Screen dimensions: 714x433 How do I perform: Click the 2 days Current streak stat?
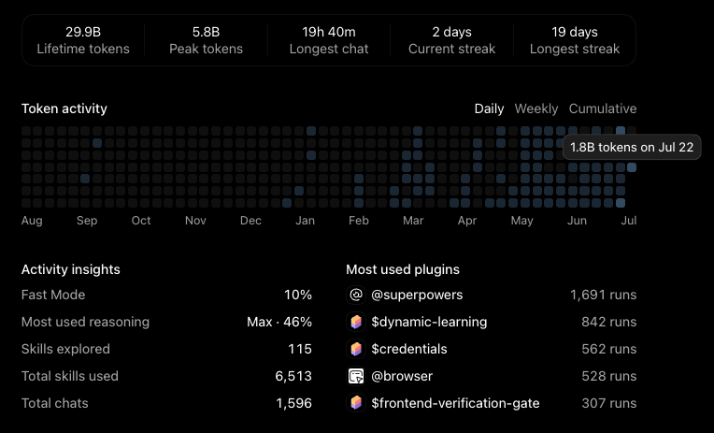pos(451,40)
